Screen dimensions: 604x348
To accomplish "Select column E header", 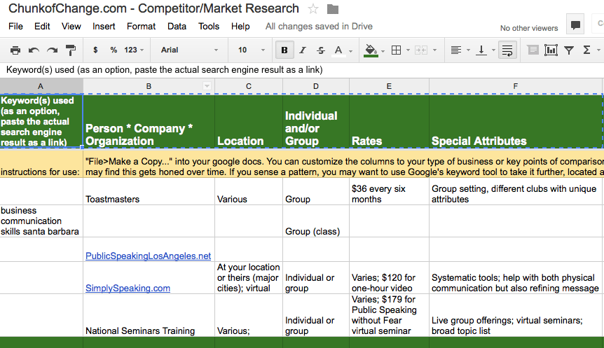I will [x=389, y=86].
